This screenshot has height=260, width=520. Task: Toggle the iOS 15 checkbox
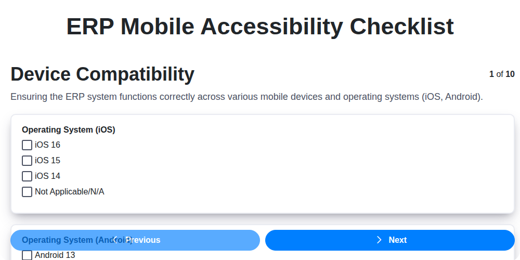coord(27,161)
